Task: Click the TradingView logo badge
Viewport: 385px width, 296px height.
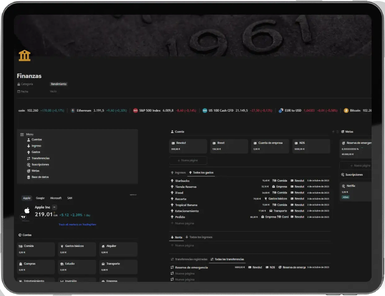Action: (23, 217)
